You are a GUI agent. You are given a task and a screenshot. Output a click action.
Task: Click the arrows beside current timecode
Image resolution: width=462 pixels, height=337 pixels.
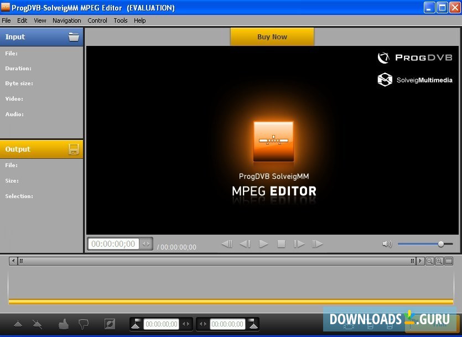[x=146, y=244]
